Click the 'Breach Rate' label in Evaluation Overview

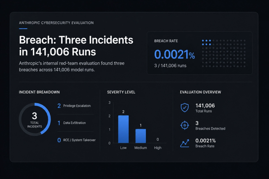coord(205,146)
